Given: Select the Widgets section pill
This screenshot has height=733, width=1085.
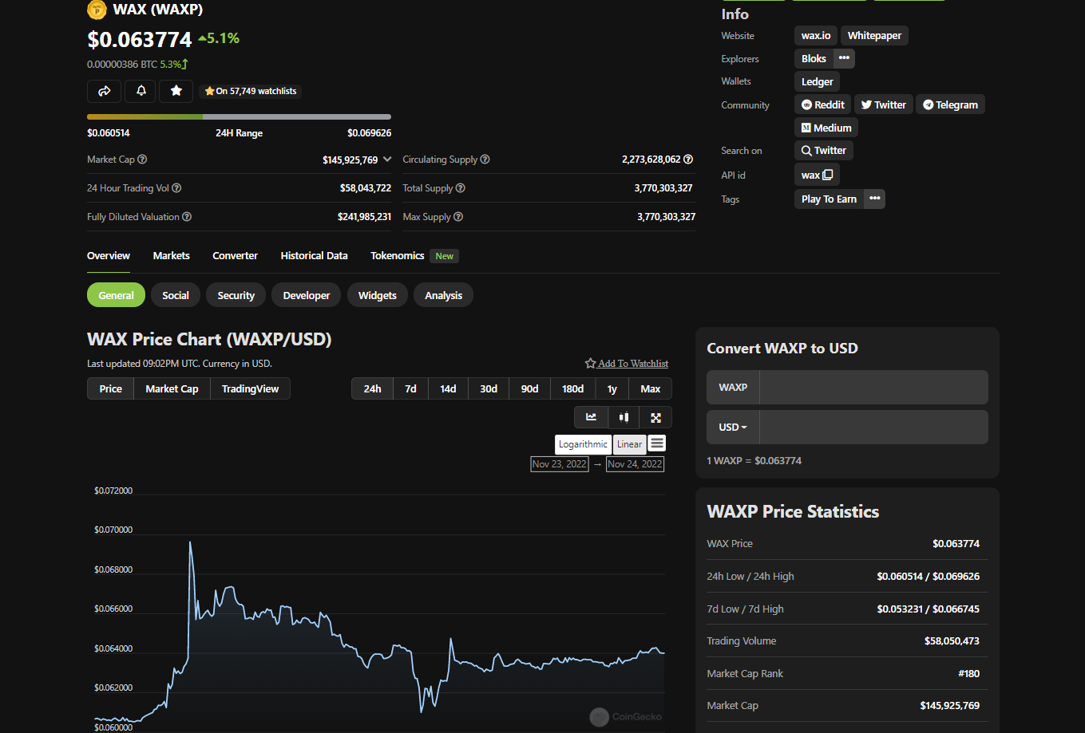Looking at the screenshot, I should [378, 295].
